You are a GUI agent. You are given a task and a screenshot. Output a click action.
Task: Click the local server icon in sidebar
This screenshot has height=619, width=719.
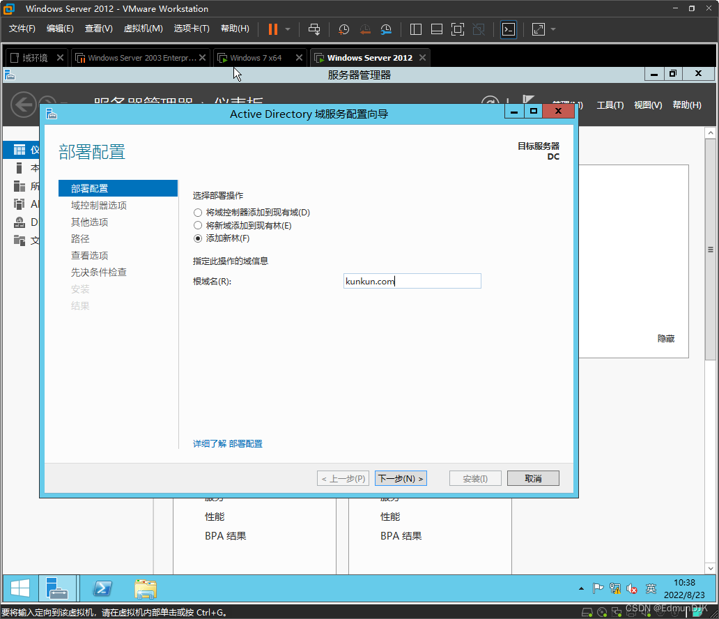coord(20,168)
